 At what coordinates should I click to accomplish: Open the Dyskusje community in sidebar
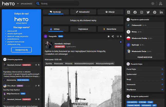pyautogui.click(x=135, y=45)
